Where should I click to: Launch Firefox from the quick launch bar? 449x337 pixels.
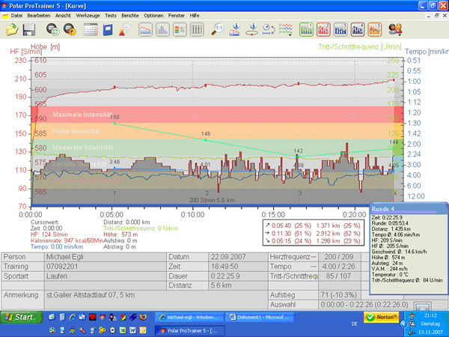143,317
